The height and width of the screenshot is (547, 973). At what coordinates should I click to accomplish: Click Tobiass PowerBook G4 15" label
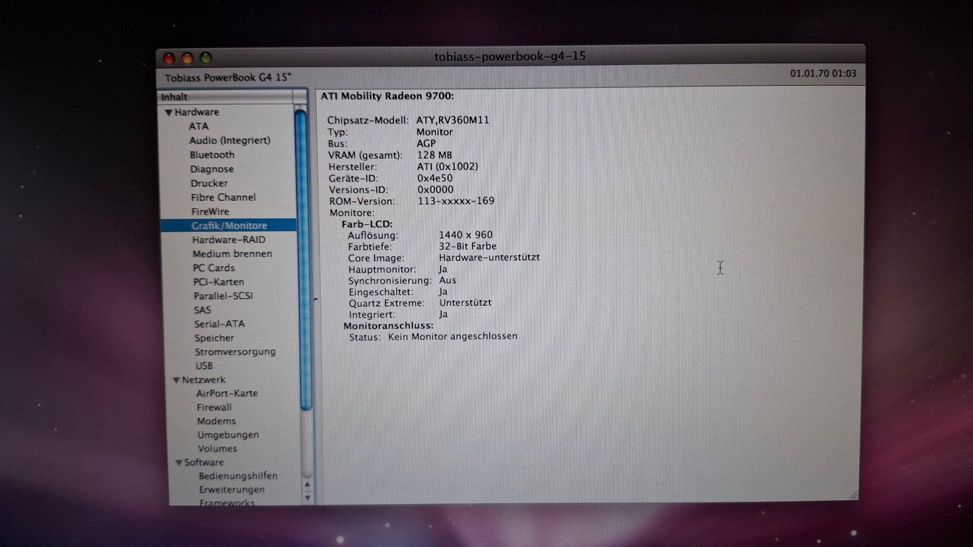pos(228,78)
